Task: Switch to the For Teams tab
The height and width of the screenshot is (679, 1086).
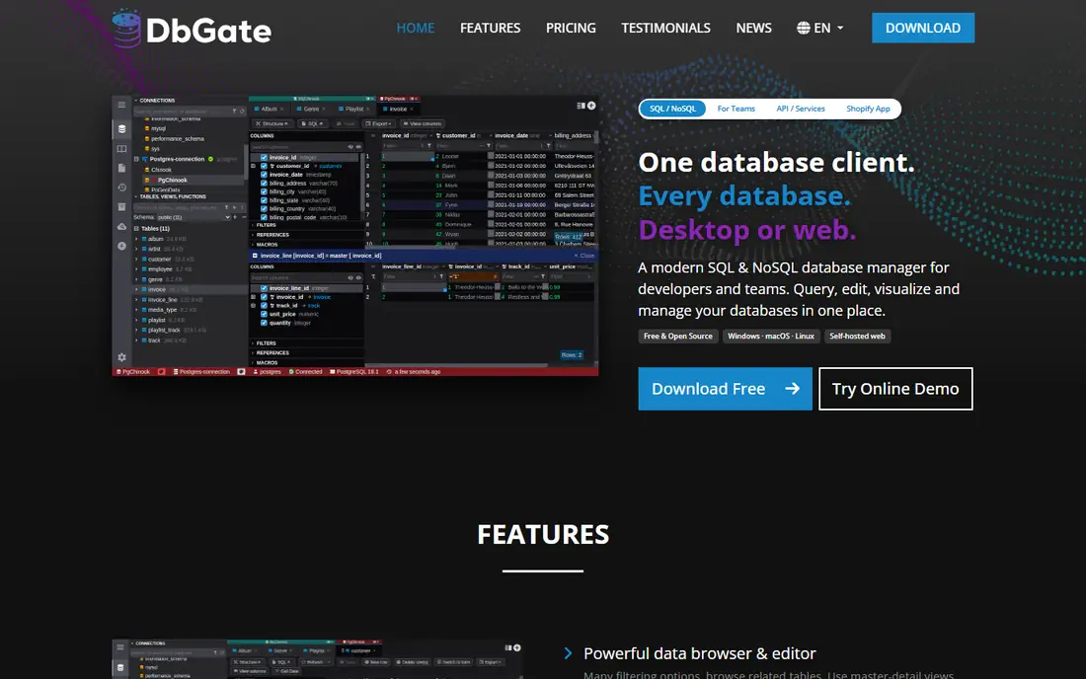Action: point(736,109)
